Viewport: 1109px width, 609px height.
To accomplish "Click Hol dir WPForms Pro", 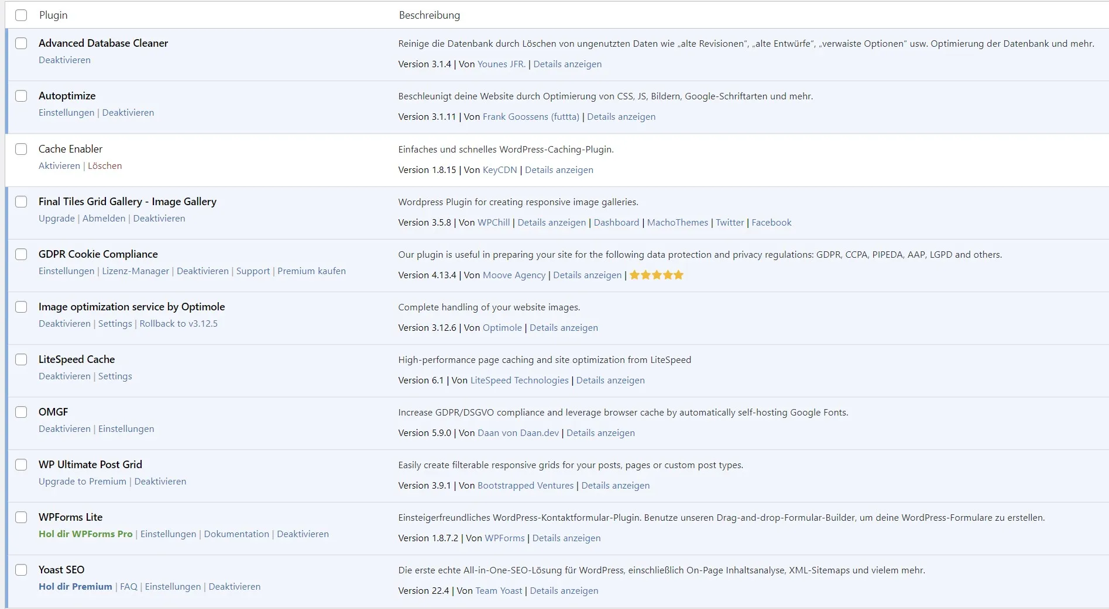I will [x=85, y=534].
